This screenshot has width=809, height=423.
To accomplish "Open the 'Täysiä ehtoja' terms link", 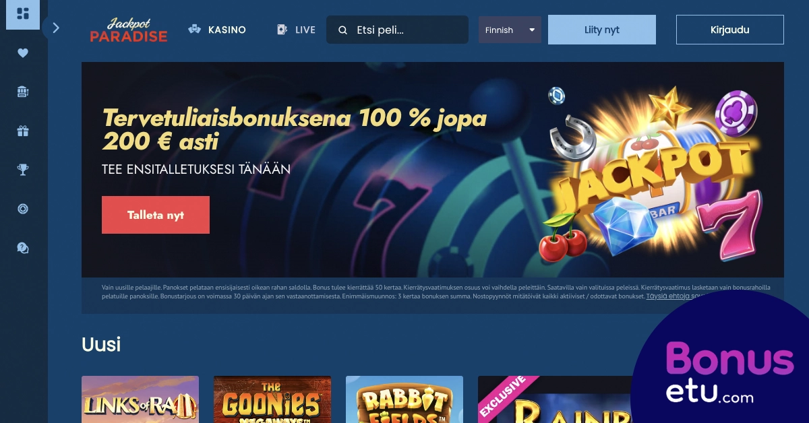I will click(x=674, y=296).
